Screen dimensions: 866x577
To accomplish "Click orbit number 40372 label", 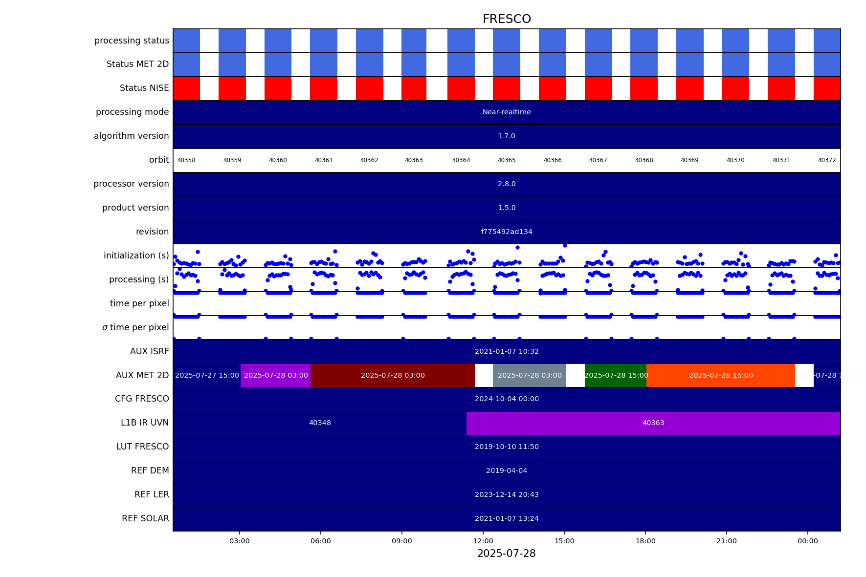I will (826, 160).
